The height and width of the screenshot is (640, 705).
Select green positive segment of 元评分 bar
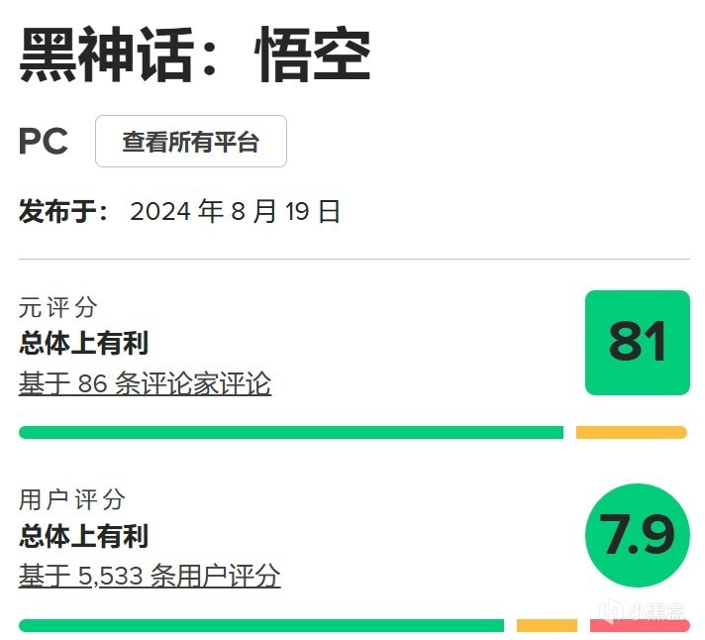(x=291, y=432)
